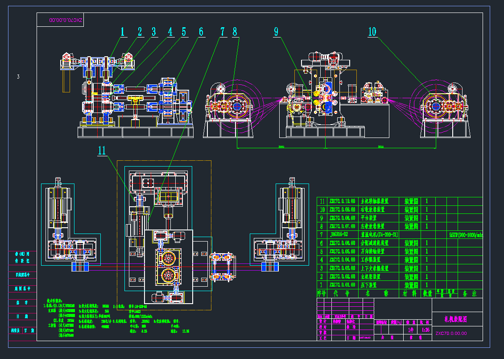The width and height of the screenshot is (504, 359).
Task: Select the number 3 in left margin
Action: (18, 77)
